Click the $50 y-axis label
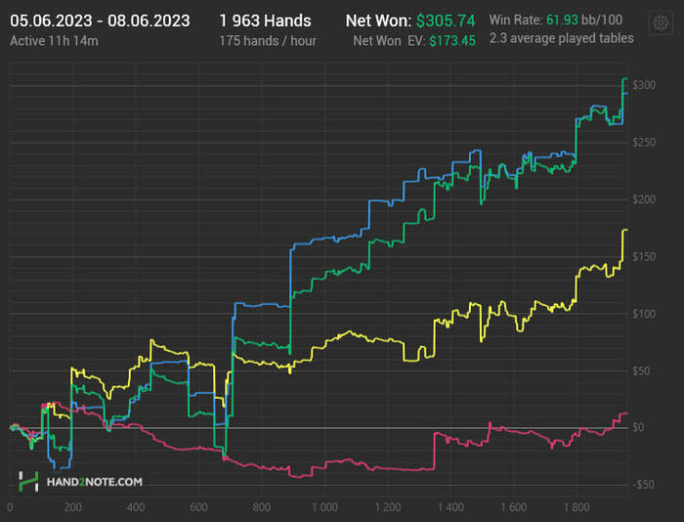Screen dimensions: 684x522 coord(642,371)
